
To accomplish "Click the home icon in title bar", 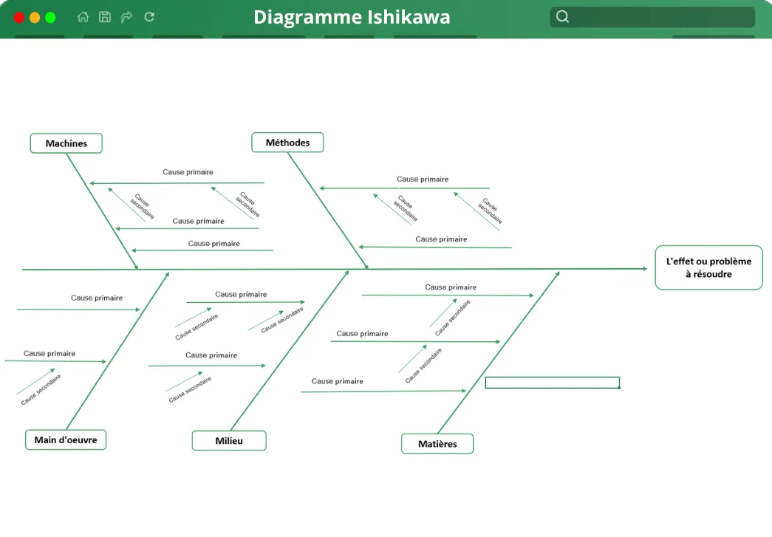I will click(x=83, y=17).
